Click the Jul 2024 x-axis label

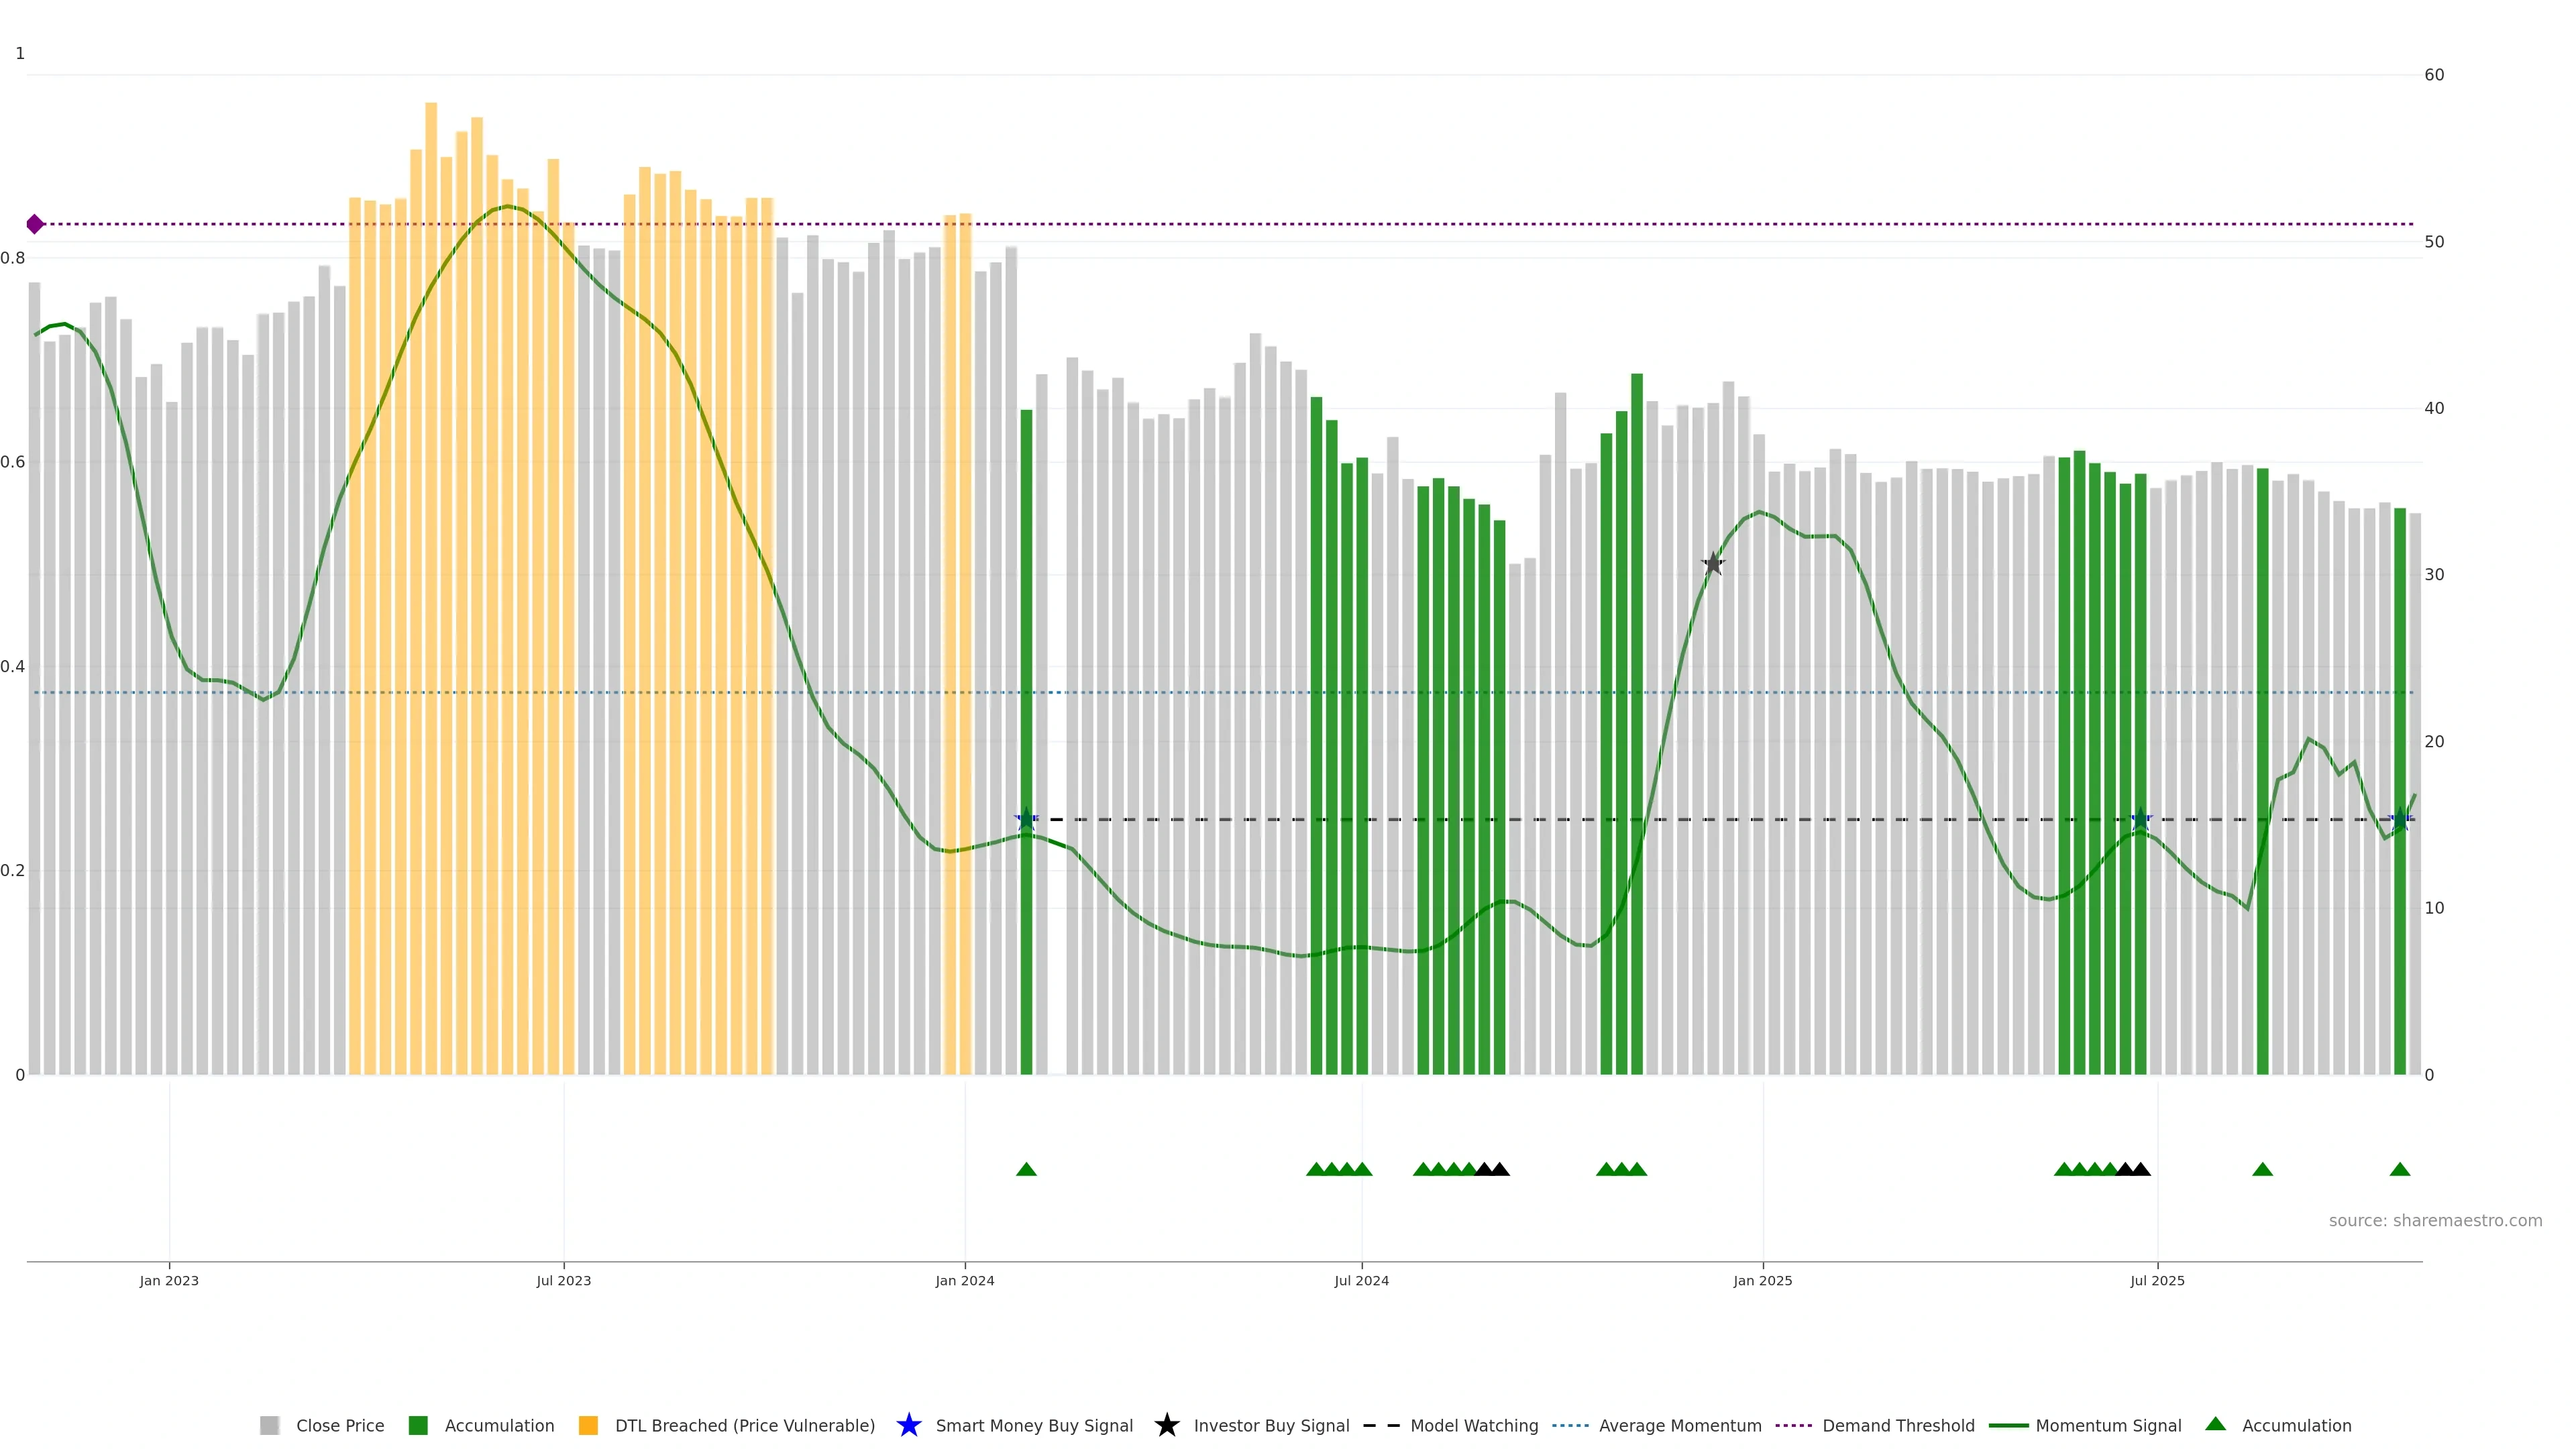point(1361,1280)
